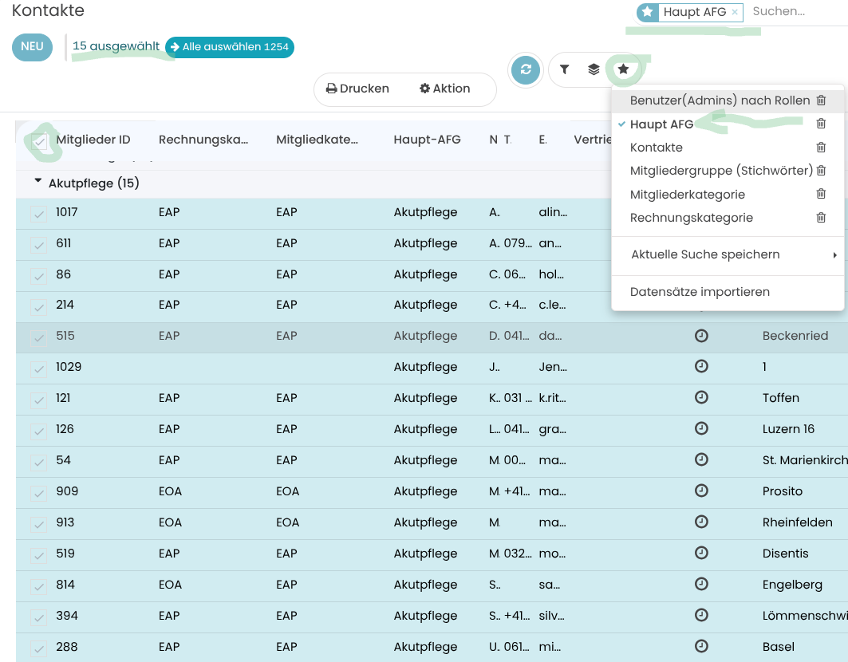Click the 15 ausgewählt label
Image resolution: width=848 pixels, height=662 pixels.
116,46
